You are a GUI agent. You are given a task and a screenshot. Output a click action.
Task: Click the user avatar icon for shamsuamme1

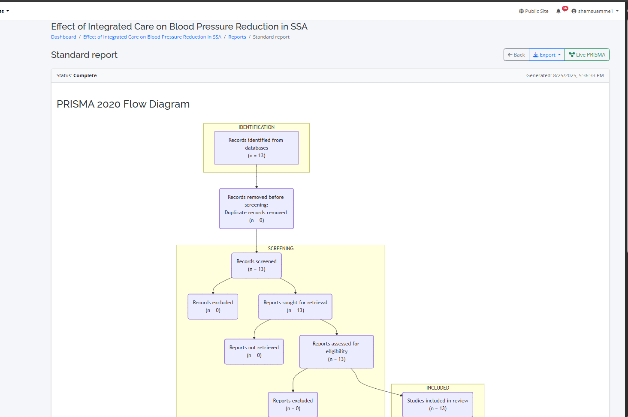[574, 11]
